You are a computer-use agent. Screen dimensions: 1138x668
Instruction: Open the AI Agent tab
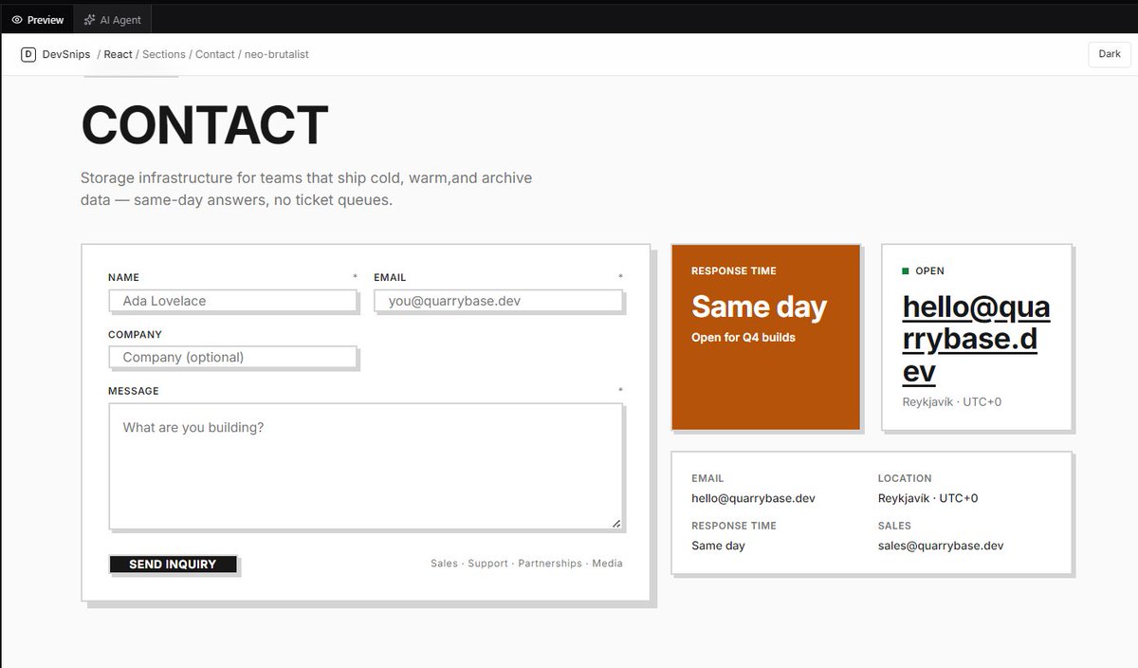tap(112, 19)
